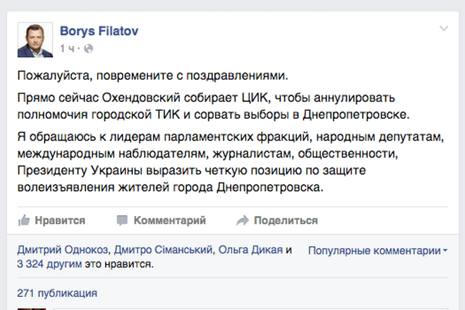Screen dimensions: 465x310
Task: Click the commenter avatar below the shares count
Action: click(32, 309)
